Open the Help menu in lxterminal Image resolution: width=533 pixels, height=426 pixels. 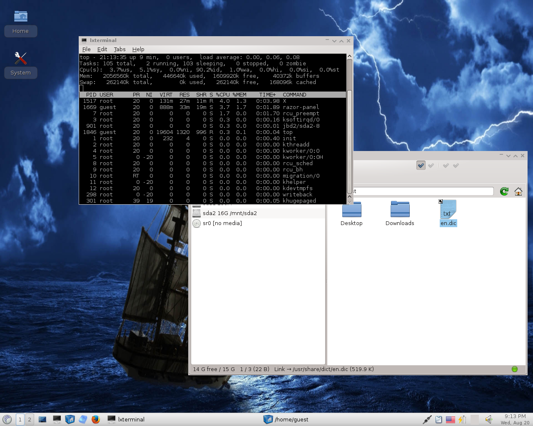(x=138, y=49)
